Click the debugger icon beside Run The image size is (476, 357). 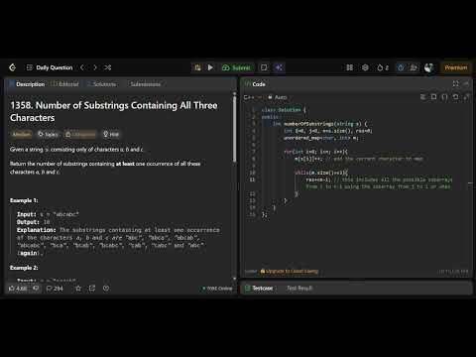(197, 67)
